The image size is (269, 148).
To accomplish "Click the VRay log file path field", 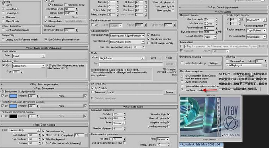I will [244, 65].
